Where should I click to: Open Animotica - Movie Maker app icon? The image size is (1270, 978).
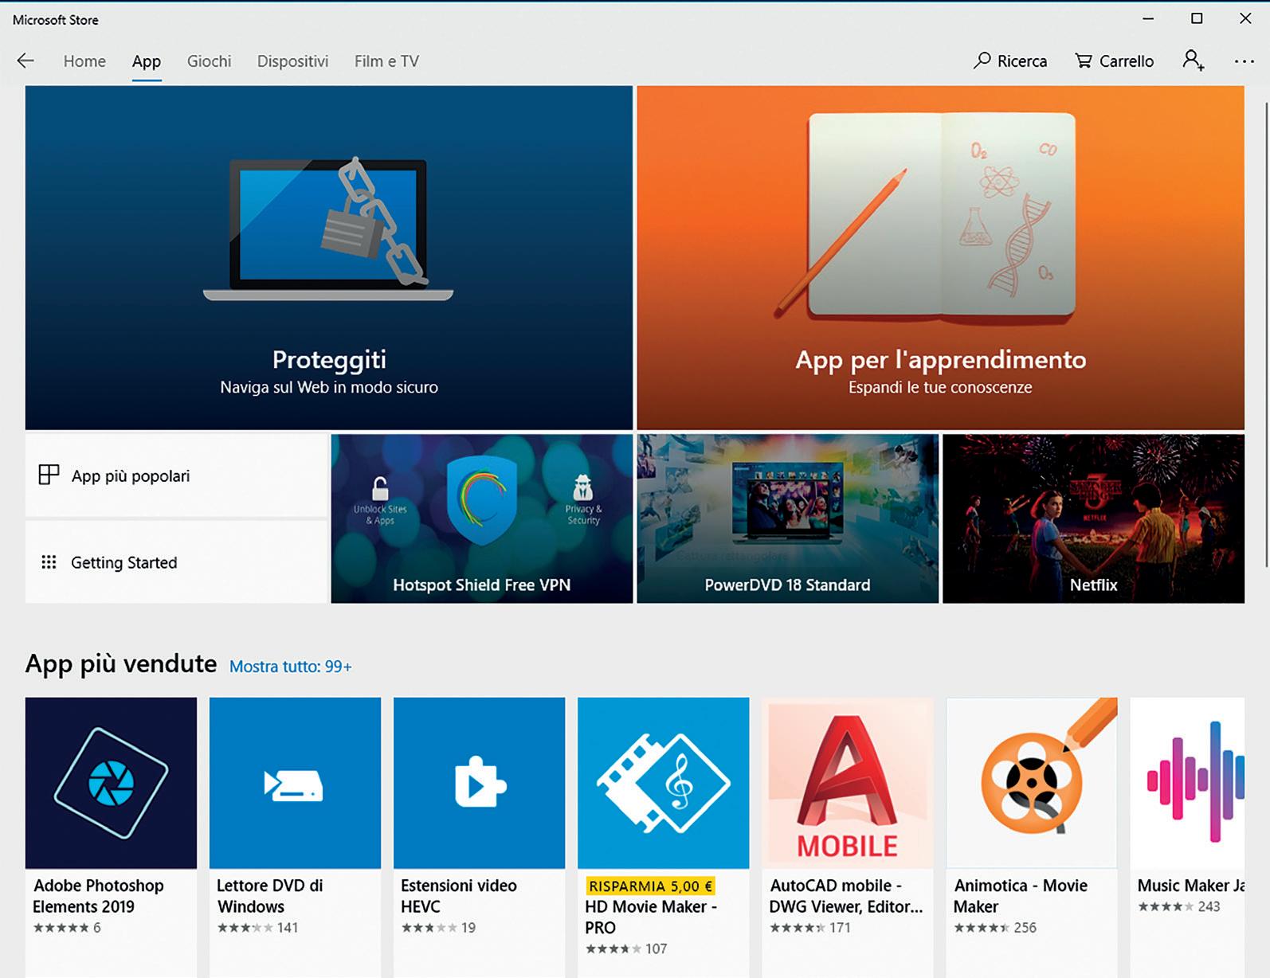click(1032, 783)
